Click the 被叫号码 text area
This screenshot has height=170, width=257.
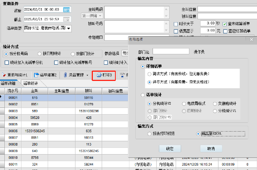(137, 27)
